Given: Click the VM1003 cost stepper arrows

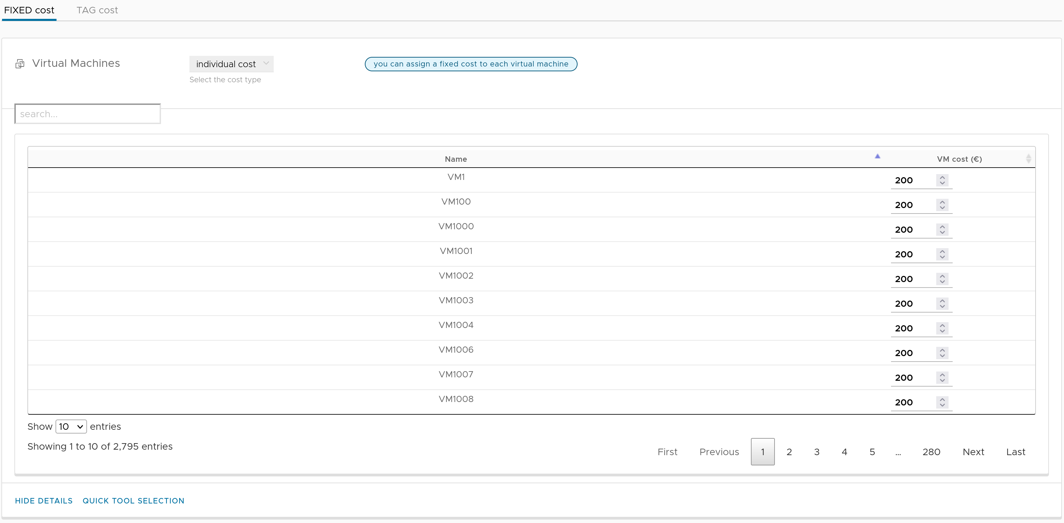Looking at the screenshot, I should [942, 304].
